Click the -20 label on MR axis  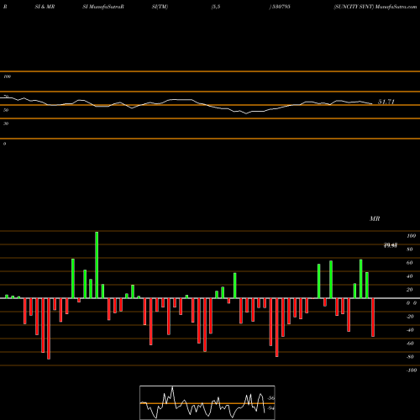(410, 317)
